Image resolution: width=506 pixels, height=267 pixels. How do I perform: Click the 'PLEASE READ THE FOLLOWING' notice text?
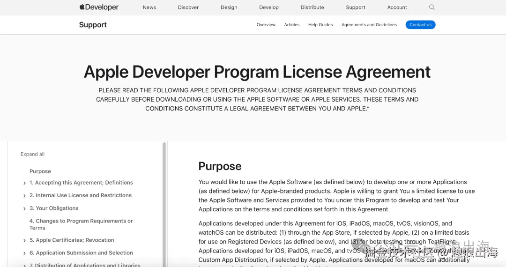[x=257, y=99]
